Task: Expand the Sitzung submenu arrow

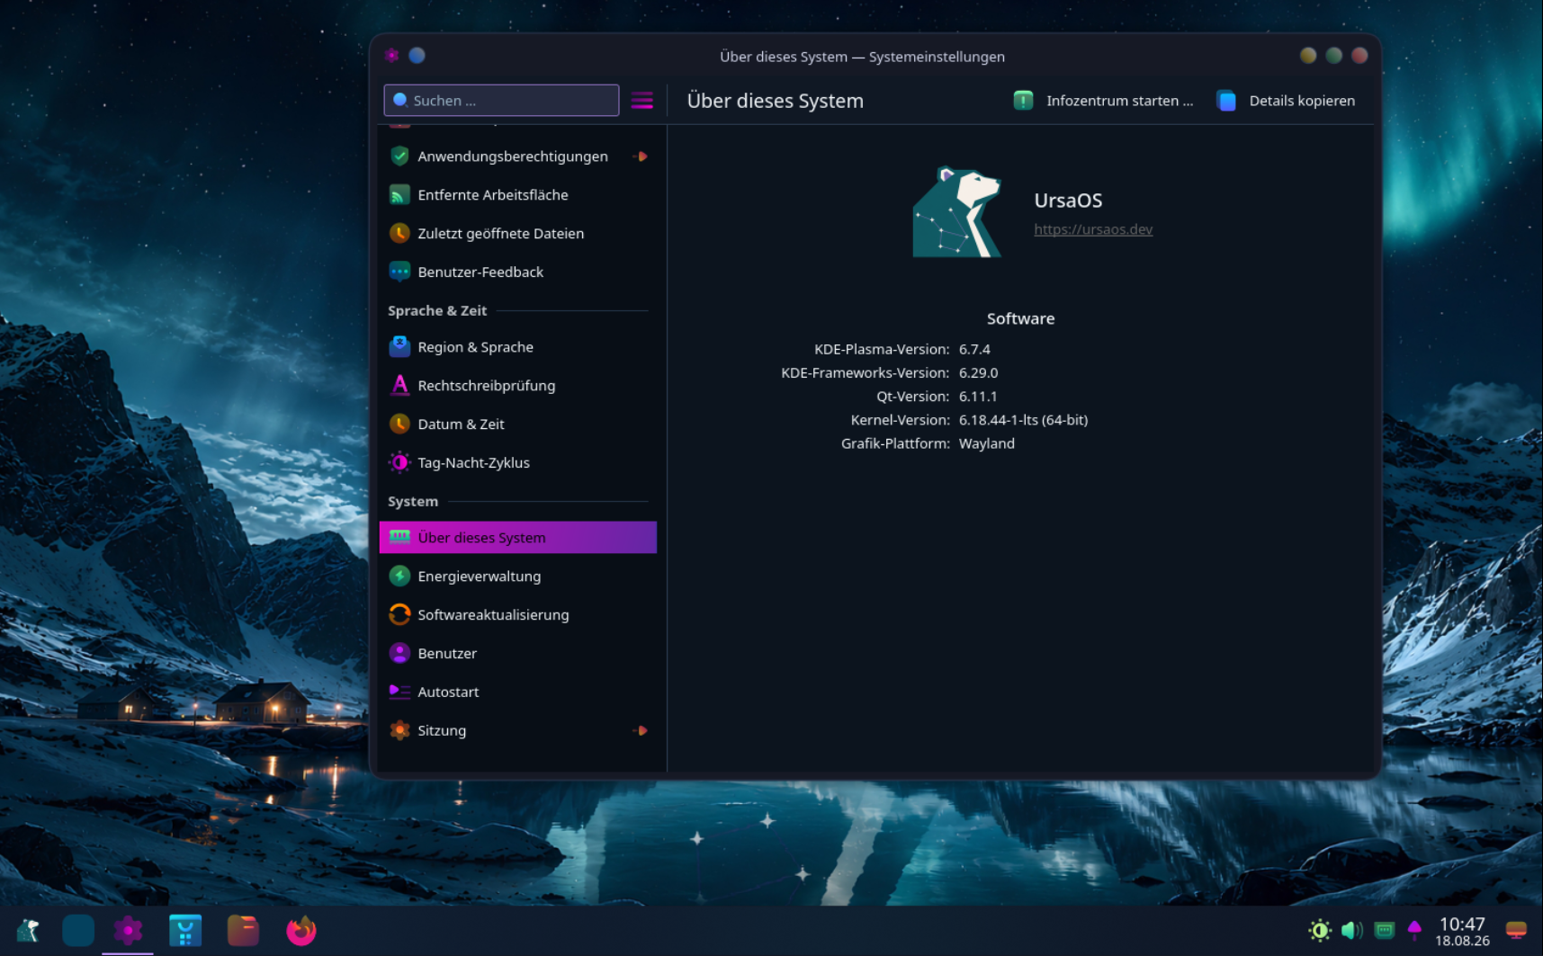Action: click(x=641, y=731)
